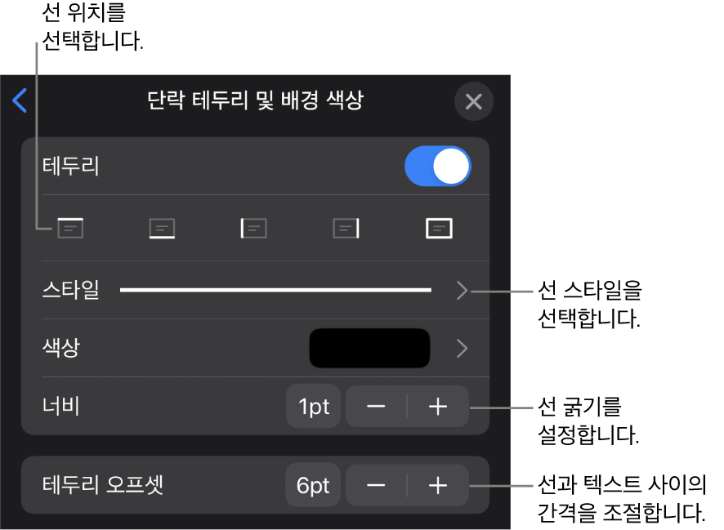Select the top border line position
This screenshot has width=724, height=530.
(x=70, y=228)
